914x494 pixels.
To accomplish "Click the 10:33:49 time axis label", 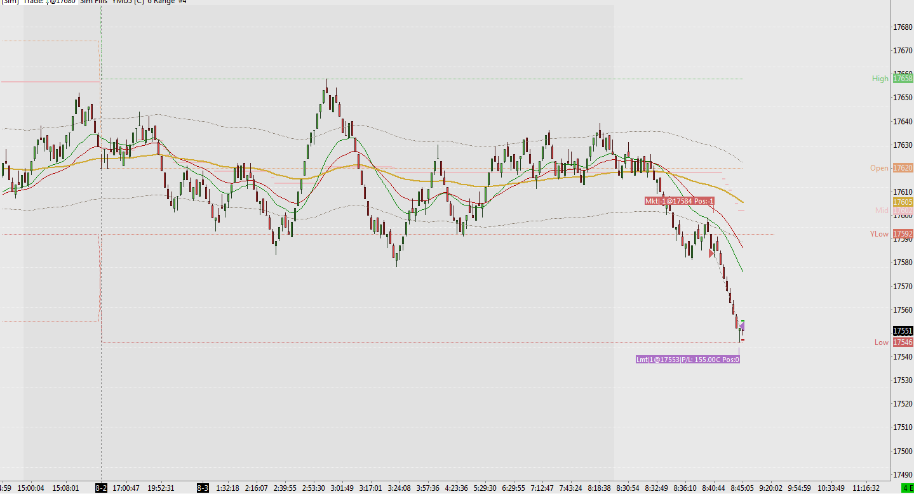I will tap(831, 488).
